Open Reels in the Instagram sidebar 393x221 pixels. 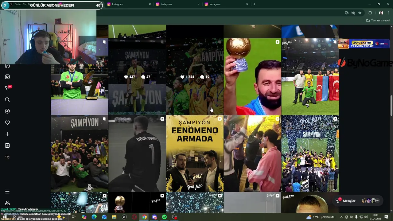(x=7, y=77)
